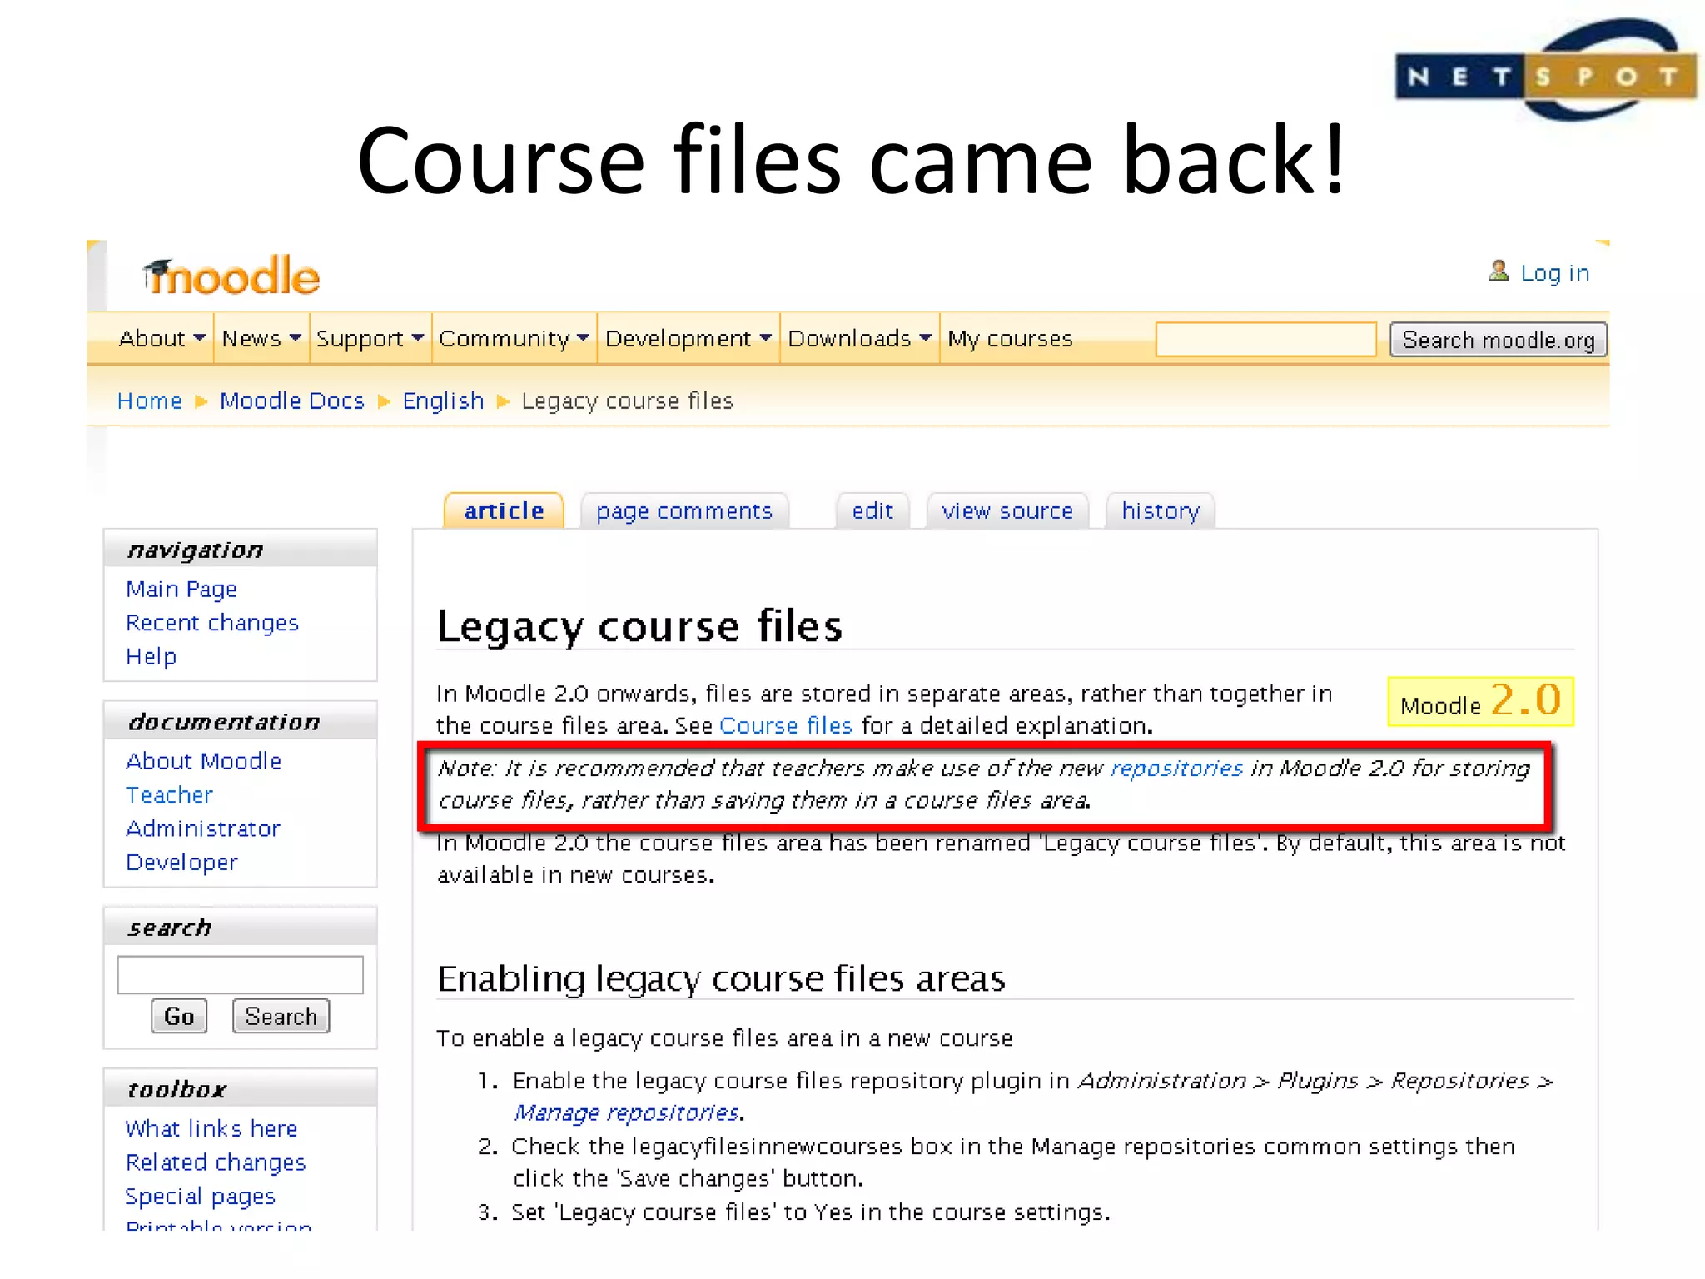The width and height of the screenshot is (1705, 1279).
Task: Open the Log in link
Action: (1554, 272)
